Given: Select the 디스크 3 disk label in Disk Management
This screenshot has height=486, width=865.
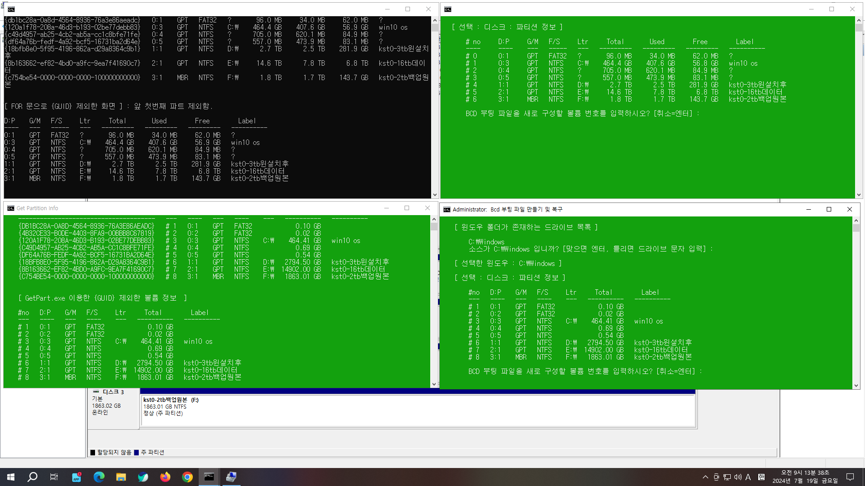Looking at the screenshot, I should pyautogui.click(x=113, y=392).
